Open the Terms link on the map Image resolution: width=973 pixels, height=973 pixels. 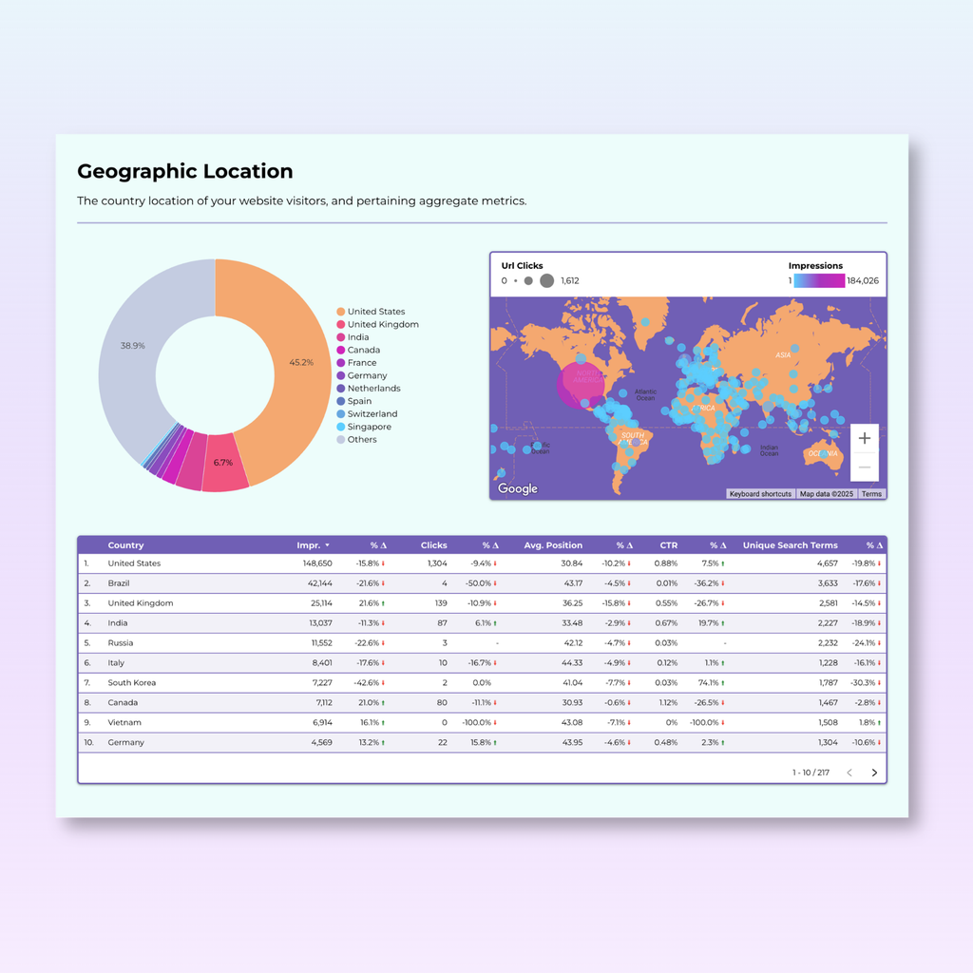pos(871,493)
